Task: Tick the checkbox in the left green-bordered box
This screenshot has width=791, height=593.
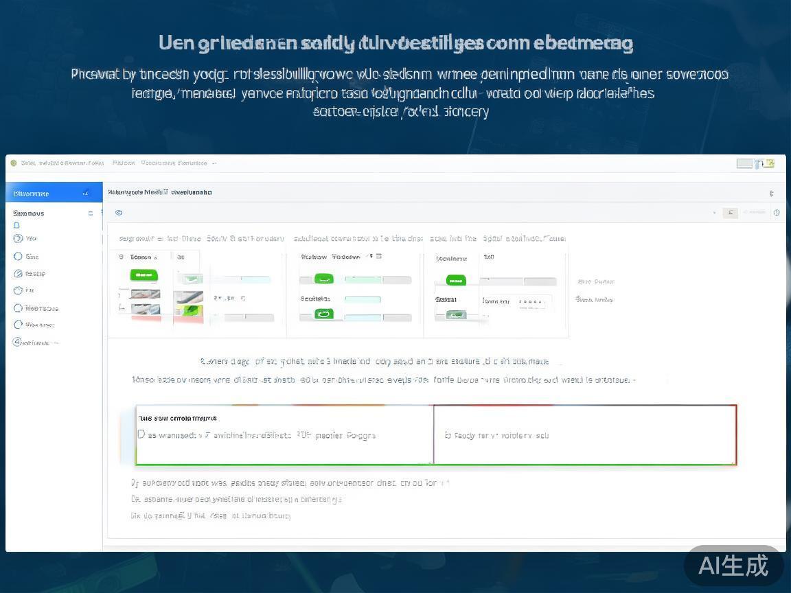Action: click(x=141, y=434)
